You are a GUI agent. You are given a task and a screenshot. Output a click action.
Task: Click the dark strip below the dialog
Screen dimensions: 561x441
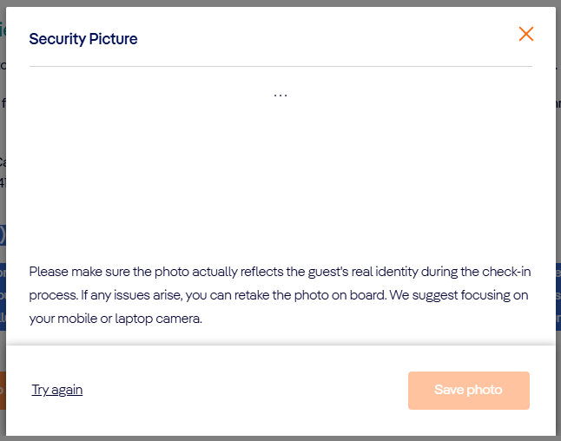click(x=280, y=438)
